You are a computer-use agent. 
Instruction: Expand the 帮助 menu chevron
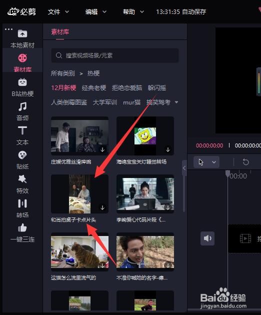(x=142, y=12)
